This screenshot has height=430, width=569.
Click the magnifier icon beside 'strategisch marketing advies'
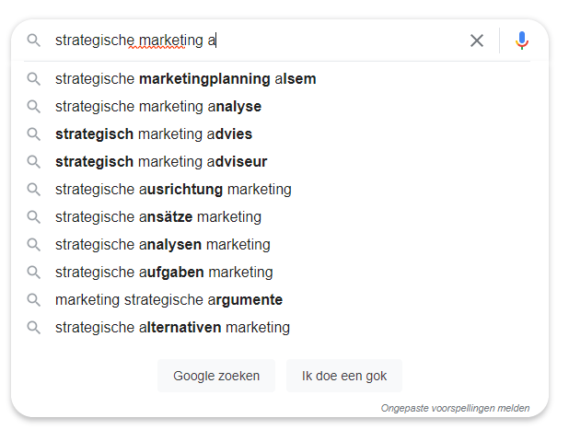[34, 134]
